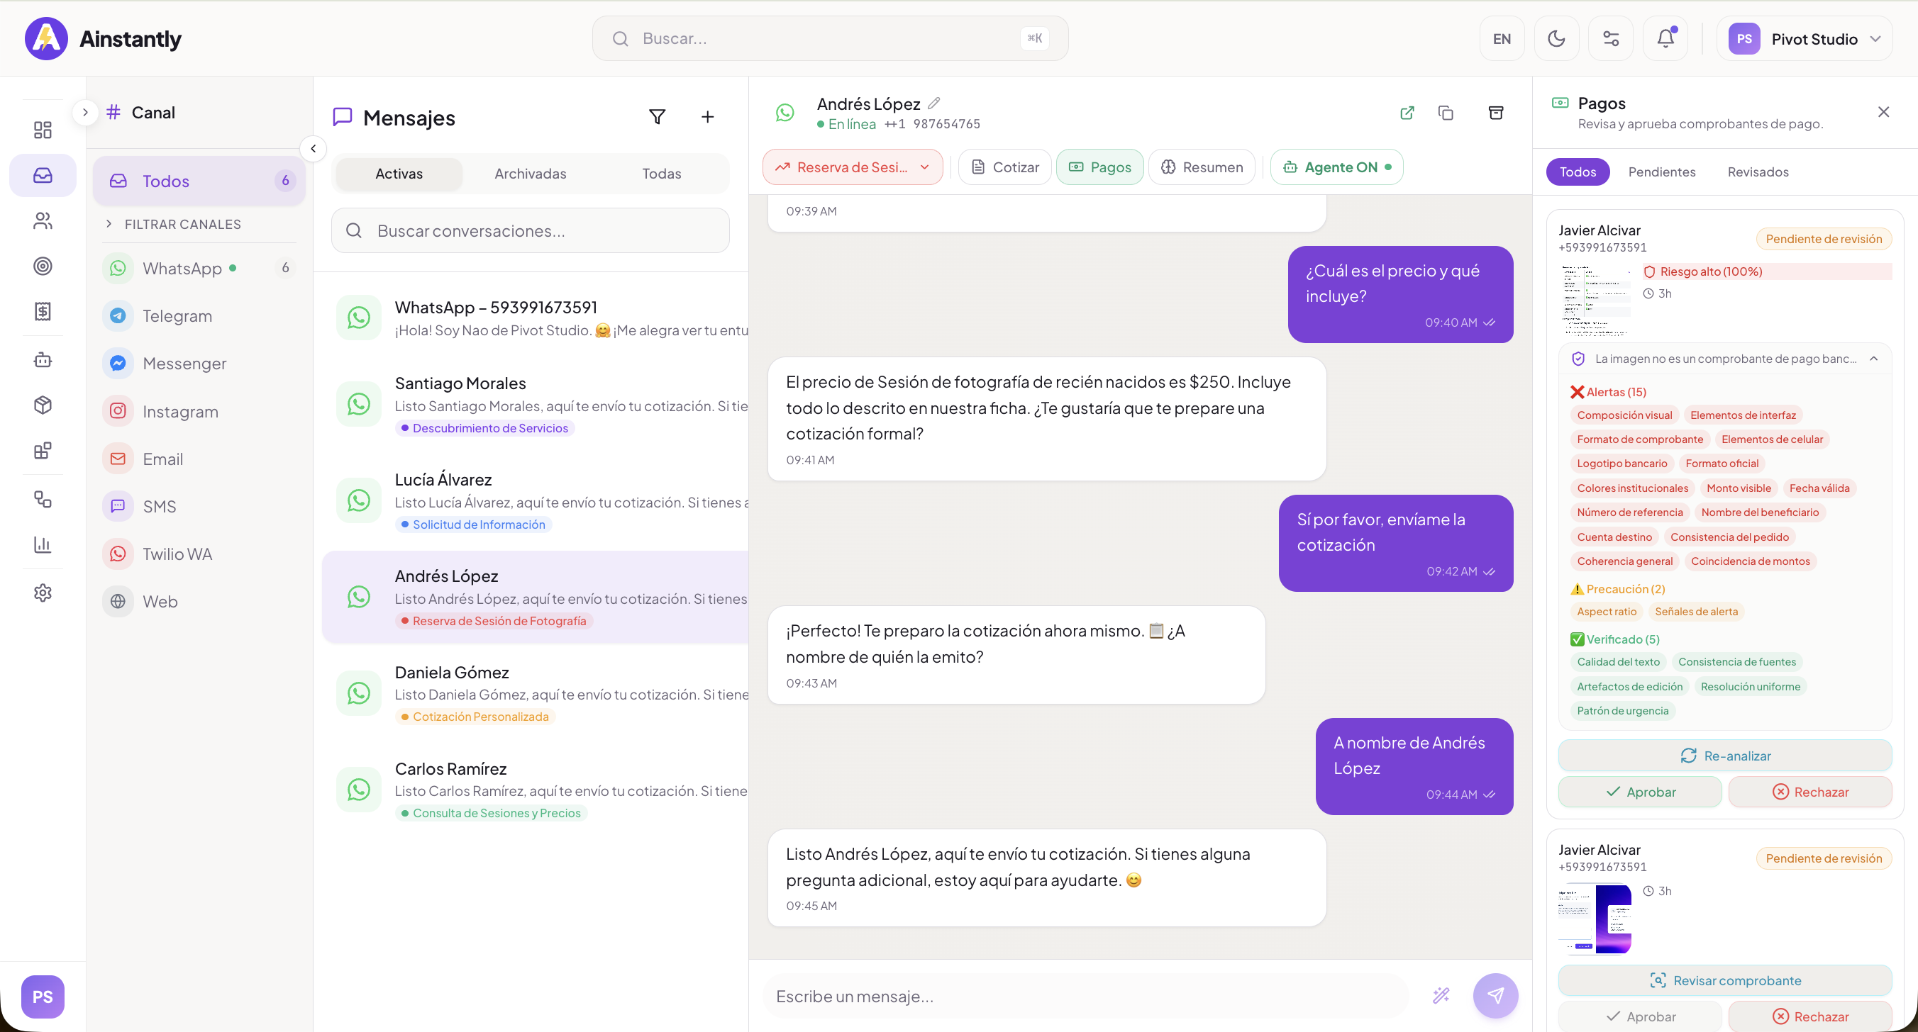Filter messages with the funnel icon
The image size is (1918, 1032).
[657, 117]
